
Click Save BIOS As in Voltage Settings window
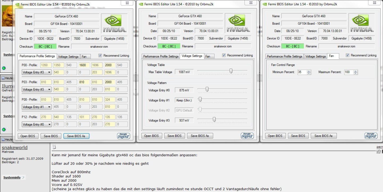200,136
